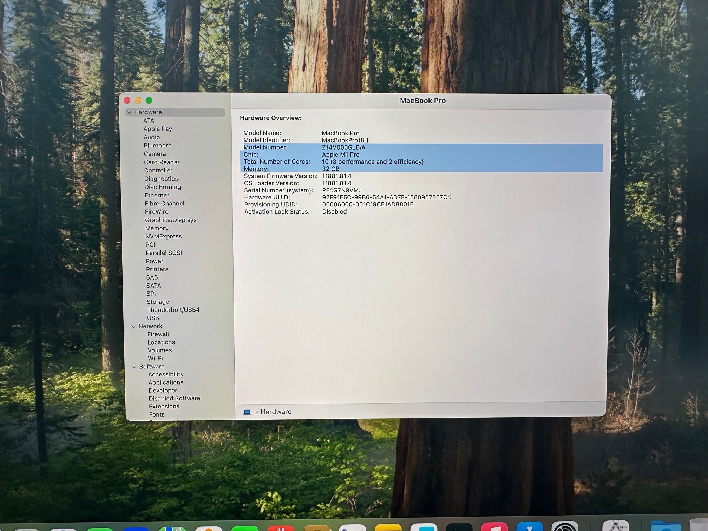
Task: Click Activation Lock Status 'Disabled'
Action: point(335,212)
